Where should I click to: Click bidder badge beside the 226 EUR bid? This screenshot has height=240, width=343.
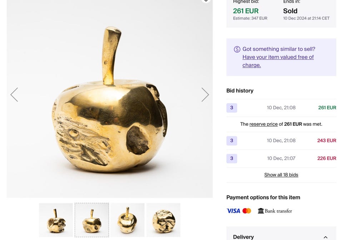point(232,158)
